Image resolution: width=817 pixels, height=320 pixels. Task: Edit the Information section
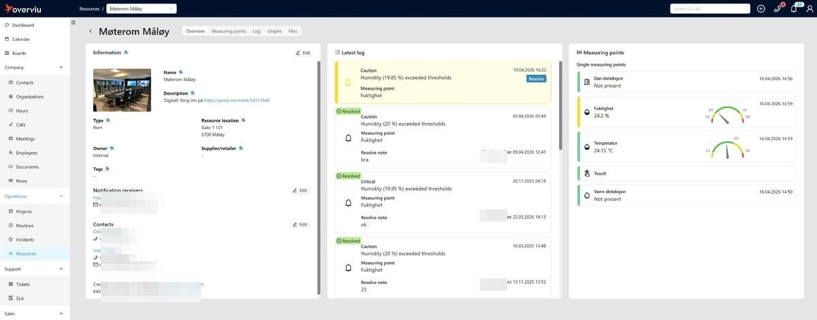pos(302,52)
